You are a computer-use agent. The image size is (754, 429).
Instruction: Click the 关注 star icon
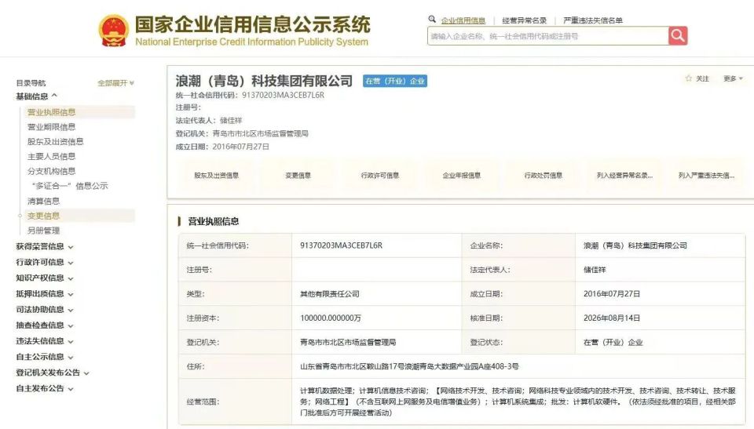coord(688,78)
